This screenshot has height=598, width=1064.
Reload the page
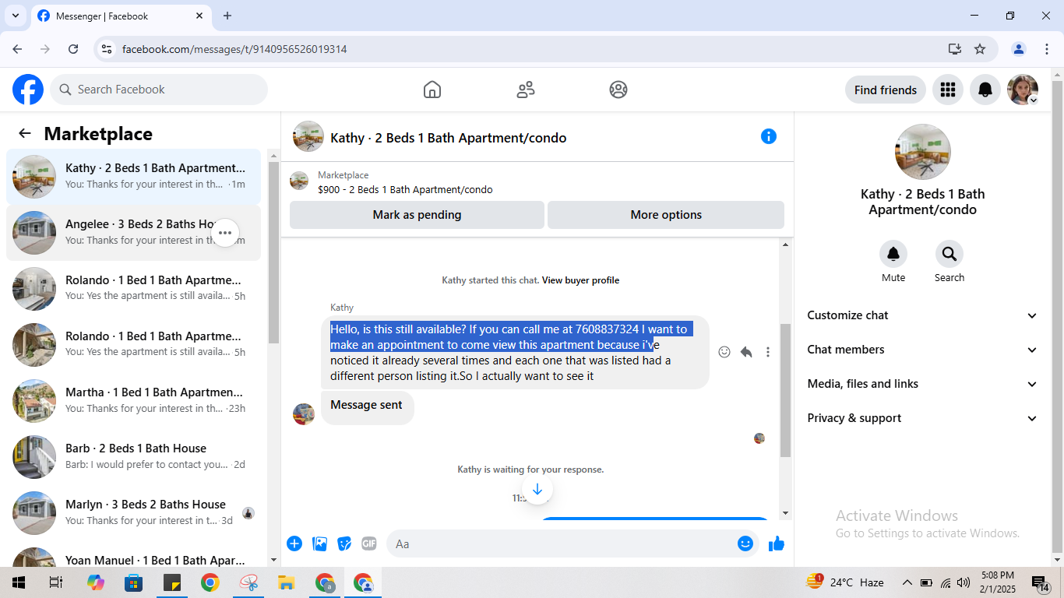(73, 49)
